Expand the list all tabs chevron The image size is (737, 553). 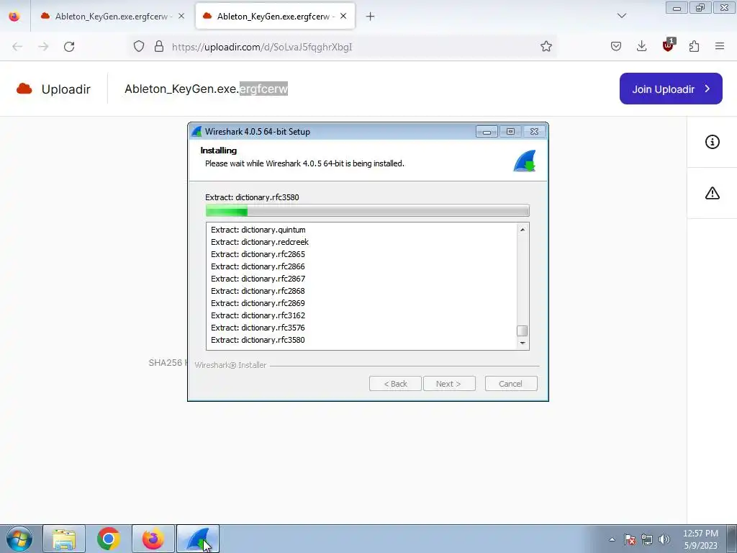[x=621, y=16]
